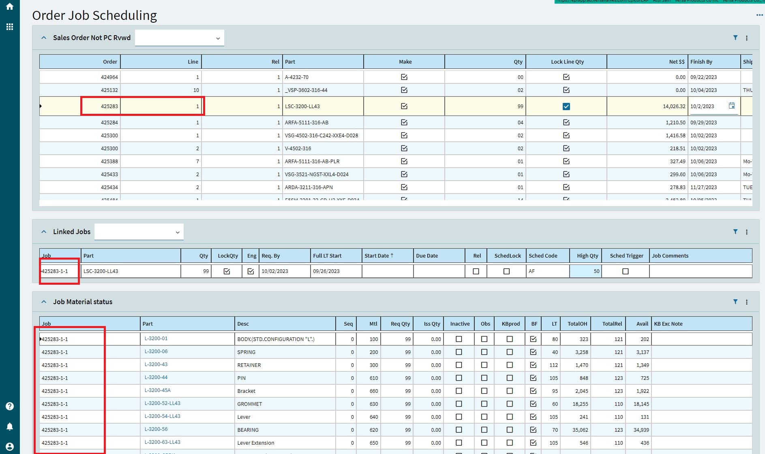Open the apps grid menu icon

pos(10,27)
